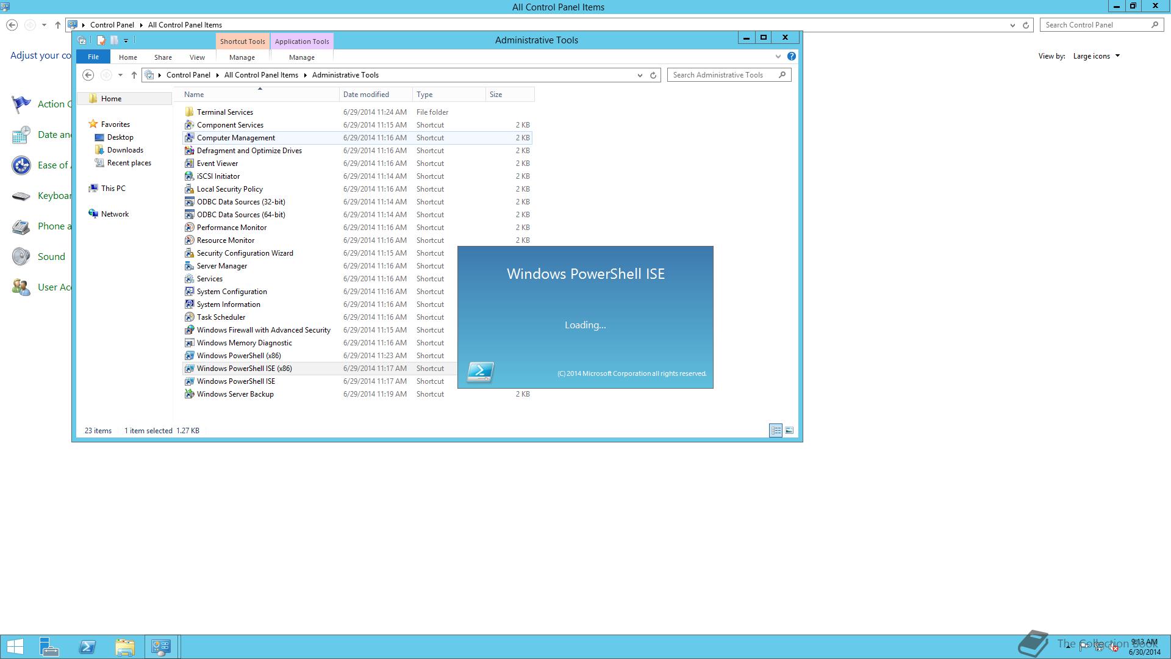
Task: Sort files by the Type column
Action: pos(449,95)
